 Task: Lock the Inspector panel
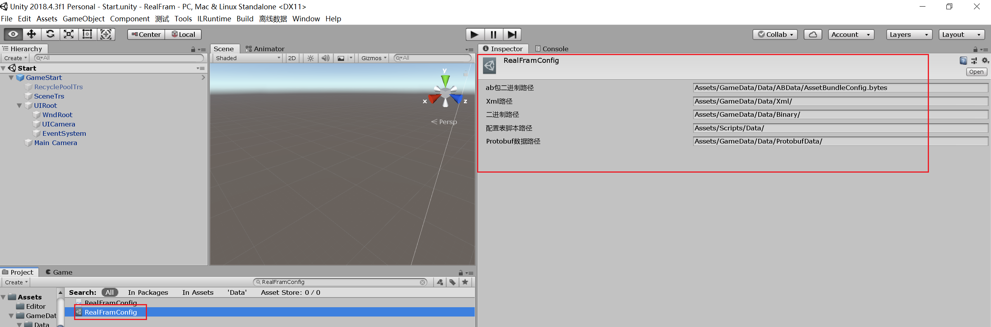coord(975,49)
